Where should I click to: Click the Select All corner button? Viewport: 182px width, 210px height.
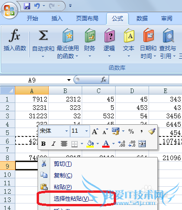click(7, 90)
